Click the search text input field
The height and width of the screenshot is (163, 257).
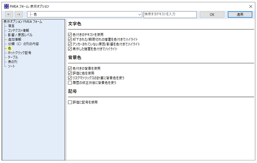coord(170,14)
